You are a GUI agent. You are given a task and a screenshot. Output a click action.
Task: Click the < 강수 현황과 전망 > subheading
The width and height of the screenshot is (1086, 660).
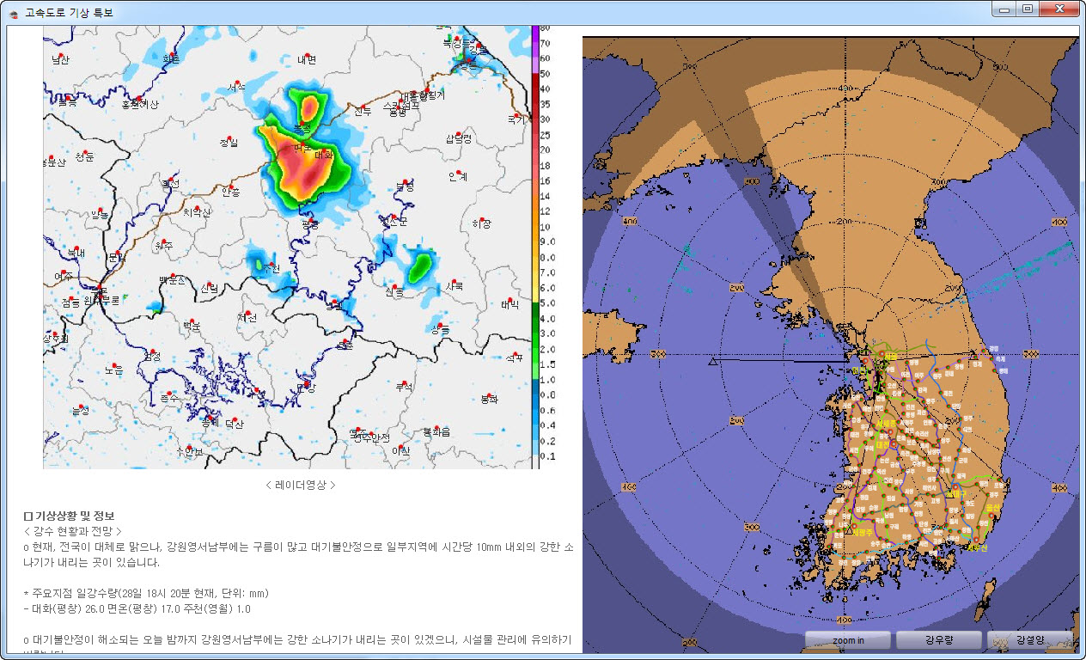[x=74, y=532]
